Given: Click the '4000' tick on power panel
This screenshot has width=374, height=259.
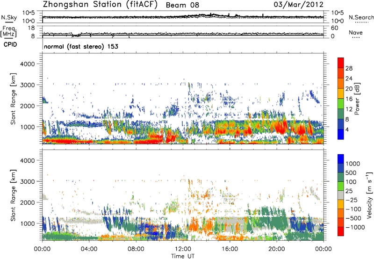Looking at the screenshot, I should coord(27,64).
